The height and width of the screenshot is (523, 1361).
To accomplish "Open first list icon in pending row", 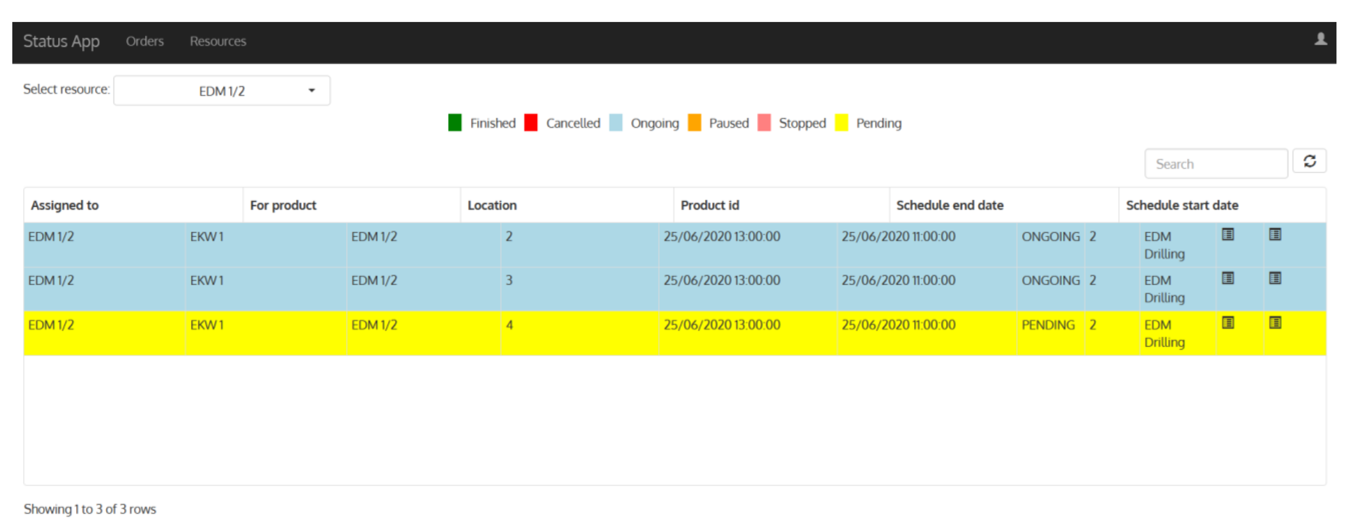I will tap(1227, 323).
